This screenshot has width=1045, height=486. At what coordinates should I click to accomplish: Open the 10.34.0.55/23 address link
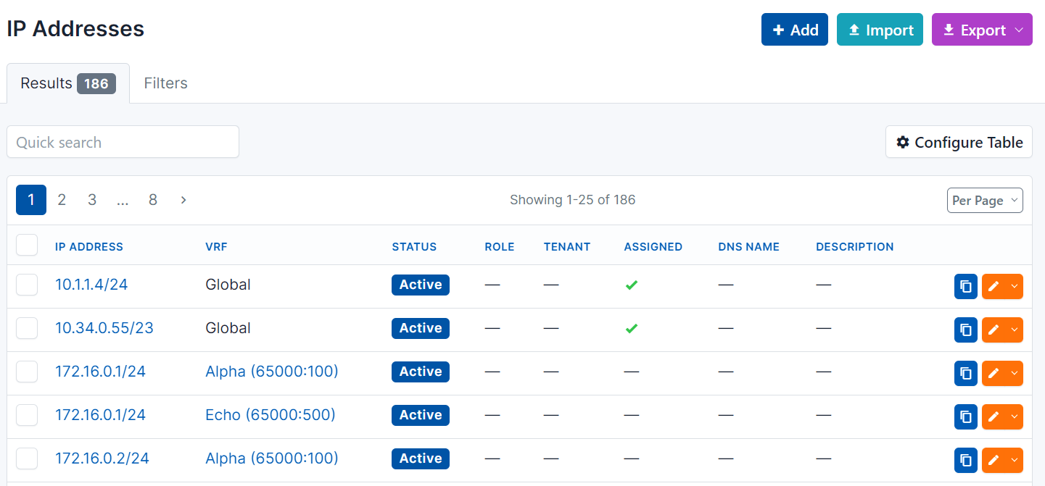[x=104, y=328]
